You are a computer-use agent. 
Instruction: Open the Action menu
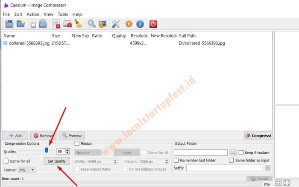coord(33,14)
